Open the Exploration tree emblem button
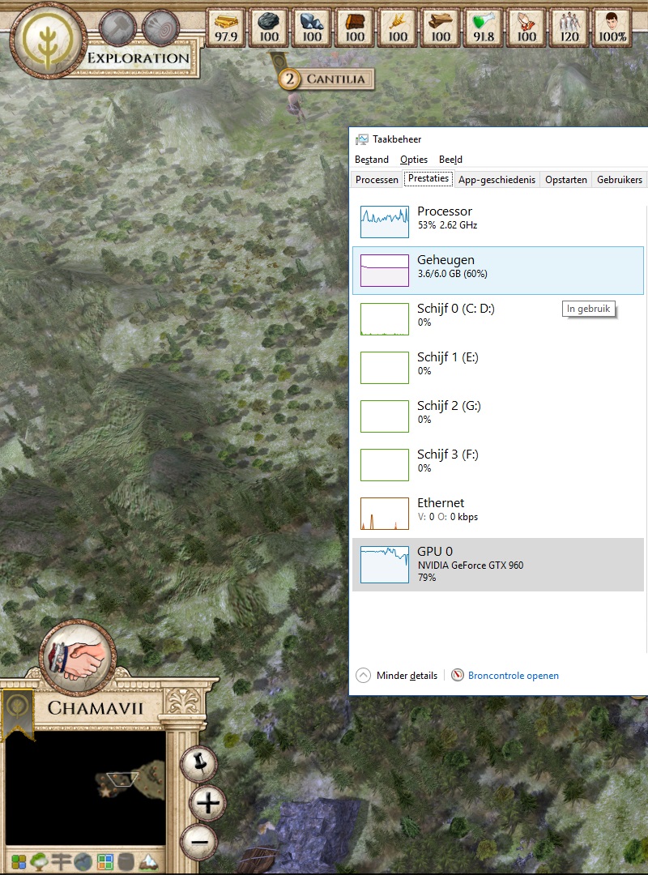648x875 pixels. coord(49,41)
